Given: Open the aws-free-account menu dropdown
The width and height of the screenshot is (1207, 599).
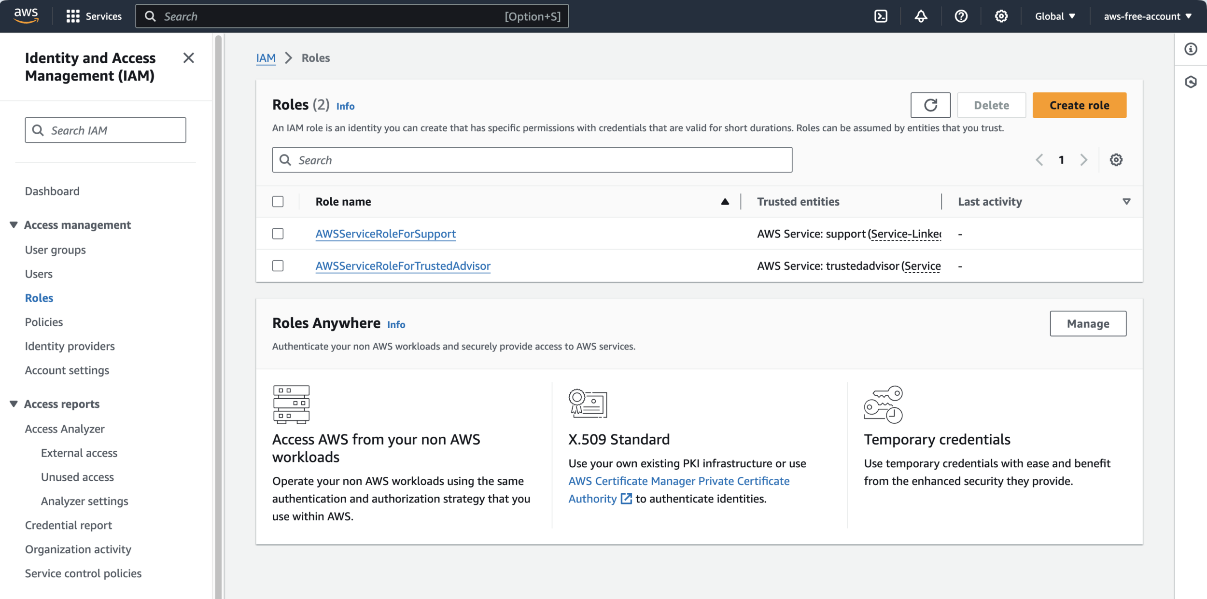Looking at the screenshot, I should [1147, 16].
